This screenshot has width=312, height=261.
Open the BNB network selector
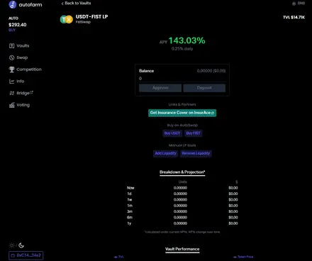pyautogui.click(x=299, y=4)
